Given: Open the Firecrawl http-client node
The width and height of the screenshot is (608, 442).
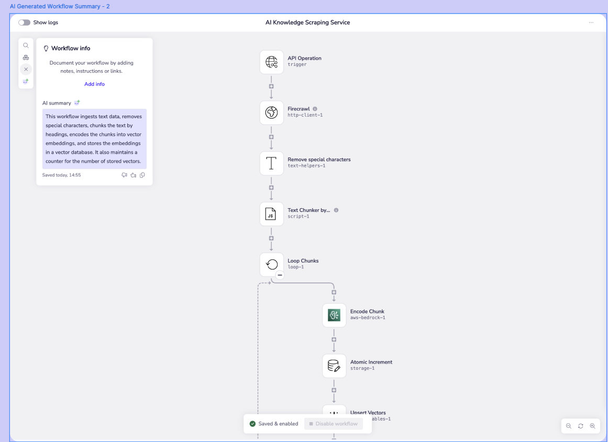Looking at the screenshot, I should (x=271, y=113).
